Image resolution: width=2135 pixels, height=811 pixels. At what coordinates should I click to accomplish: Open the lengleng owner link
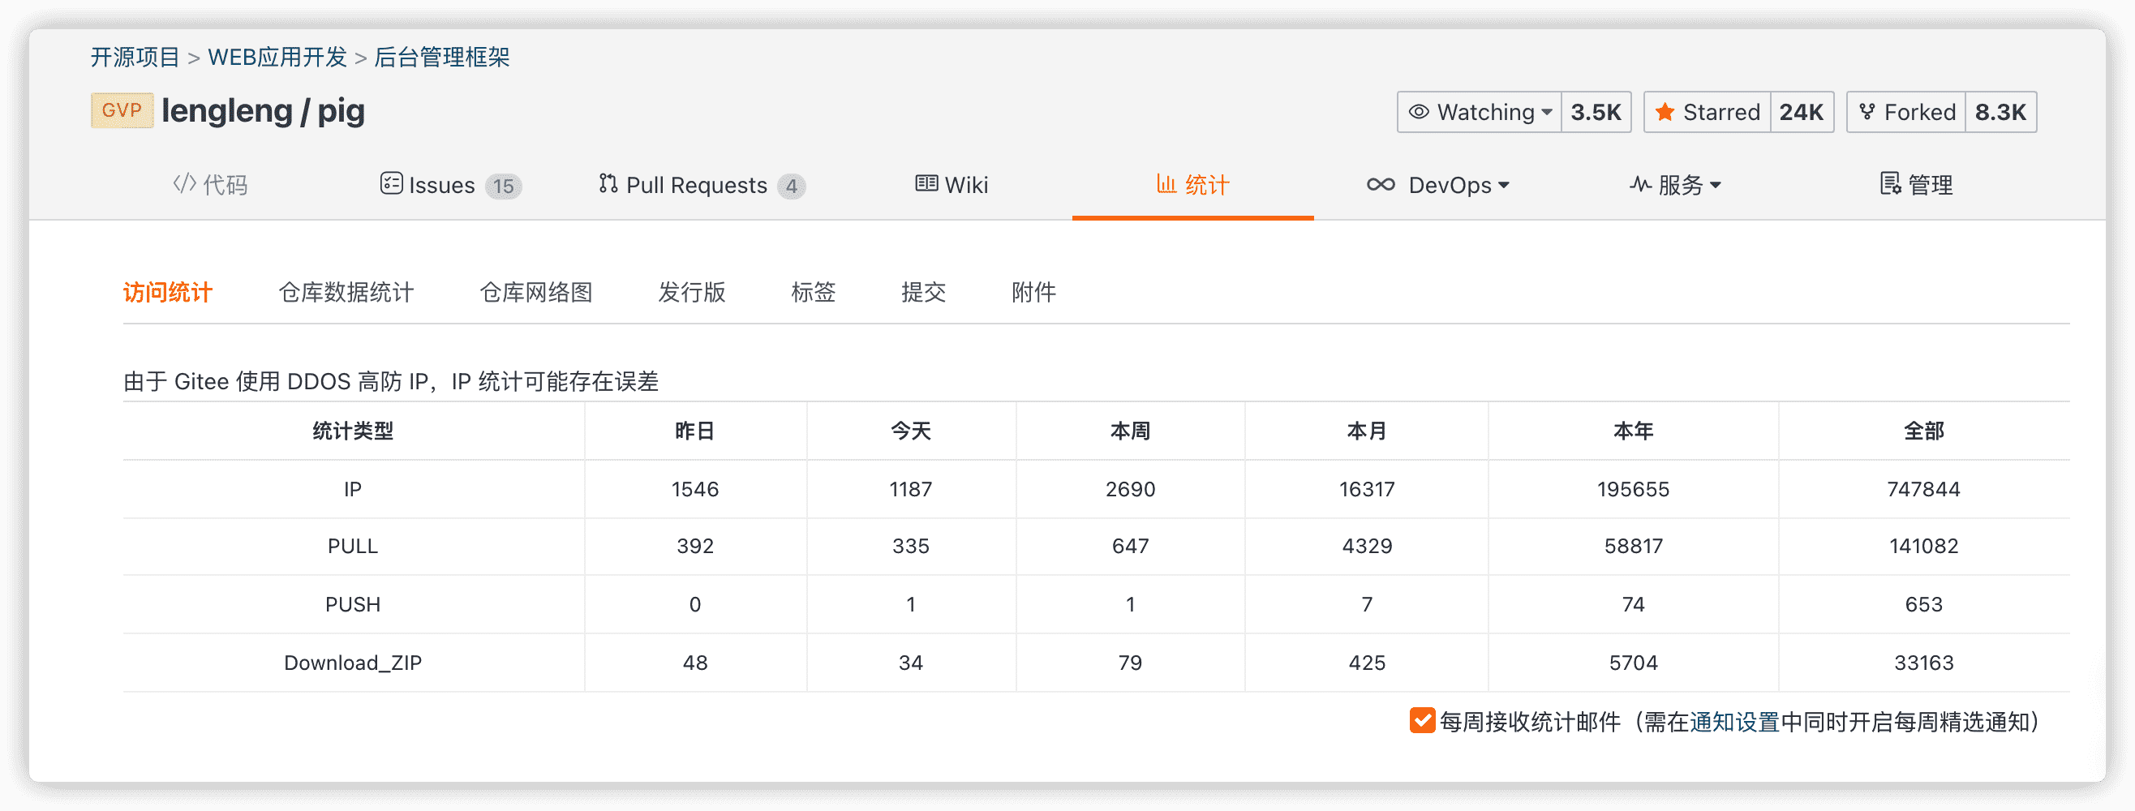click(x=227, y=111)
